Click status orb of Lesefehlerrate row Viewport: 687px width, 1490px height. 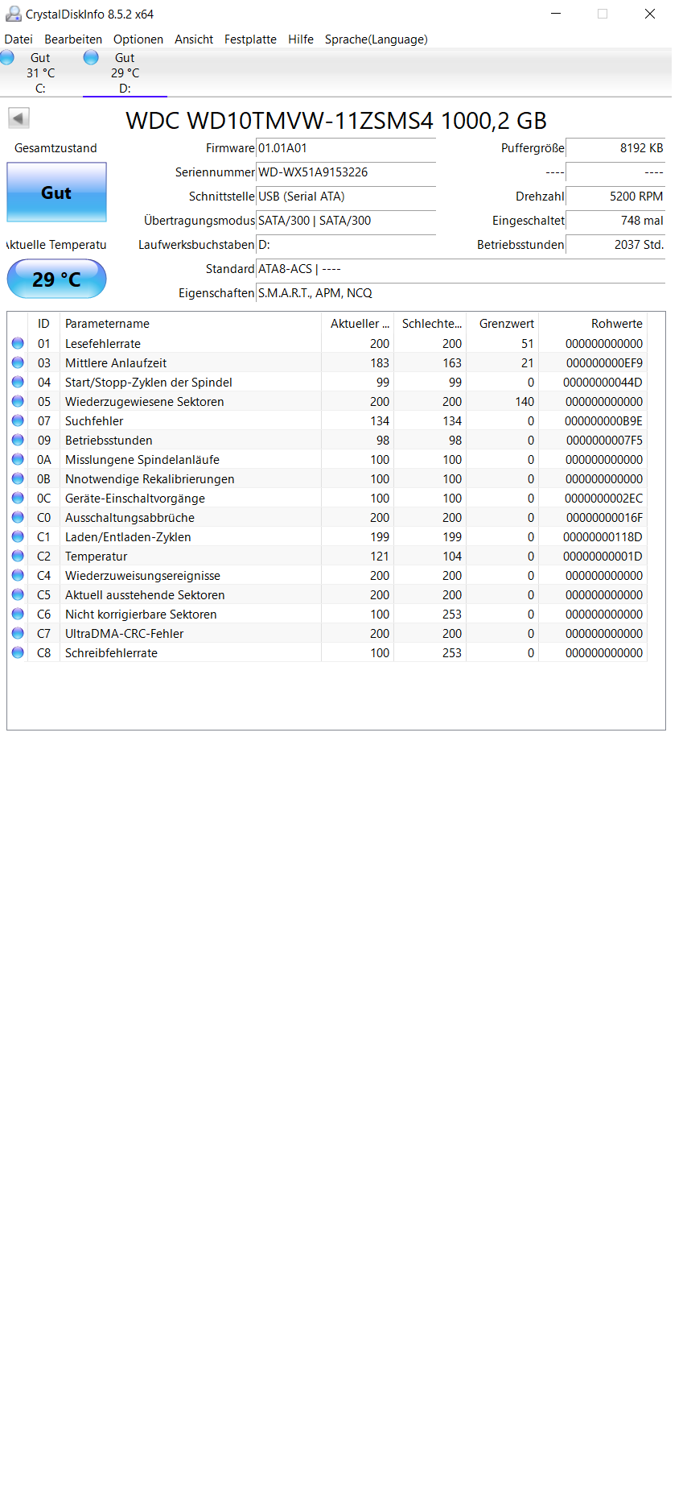click(x=18, y=343)
